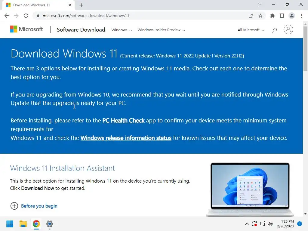Screen dimensions: 308x231
Task: Open the Chrome extensions puzzle icon
Action: coord(273,16)
